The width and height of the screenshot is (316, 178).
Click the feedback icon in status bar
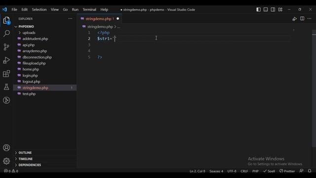click(301, 171)
